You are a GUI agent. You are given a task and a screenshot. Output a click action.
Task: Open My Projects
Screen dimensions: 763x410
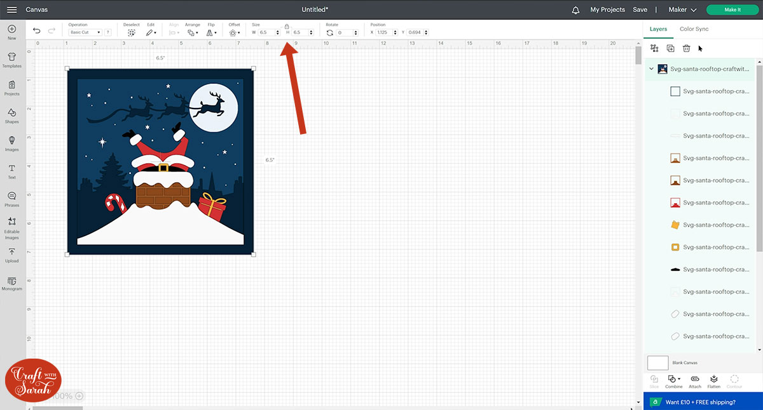(x=607, y=10)
